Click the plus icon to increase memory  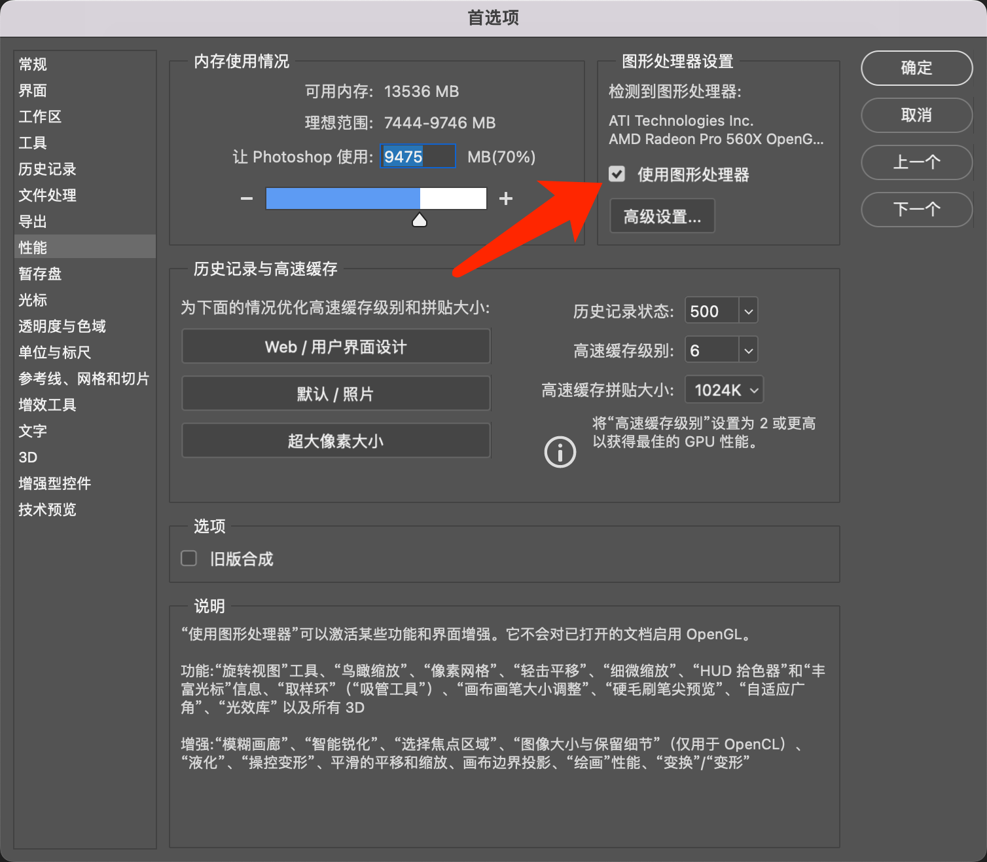pos(506,198)
